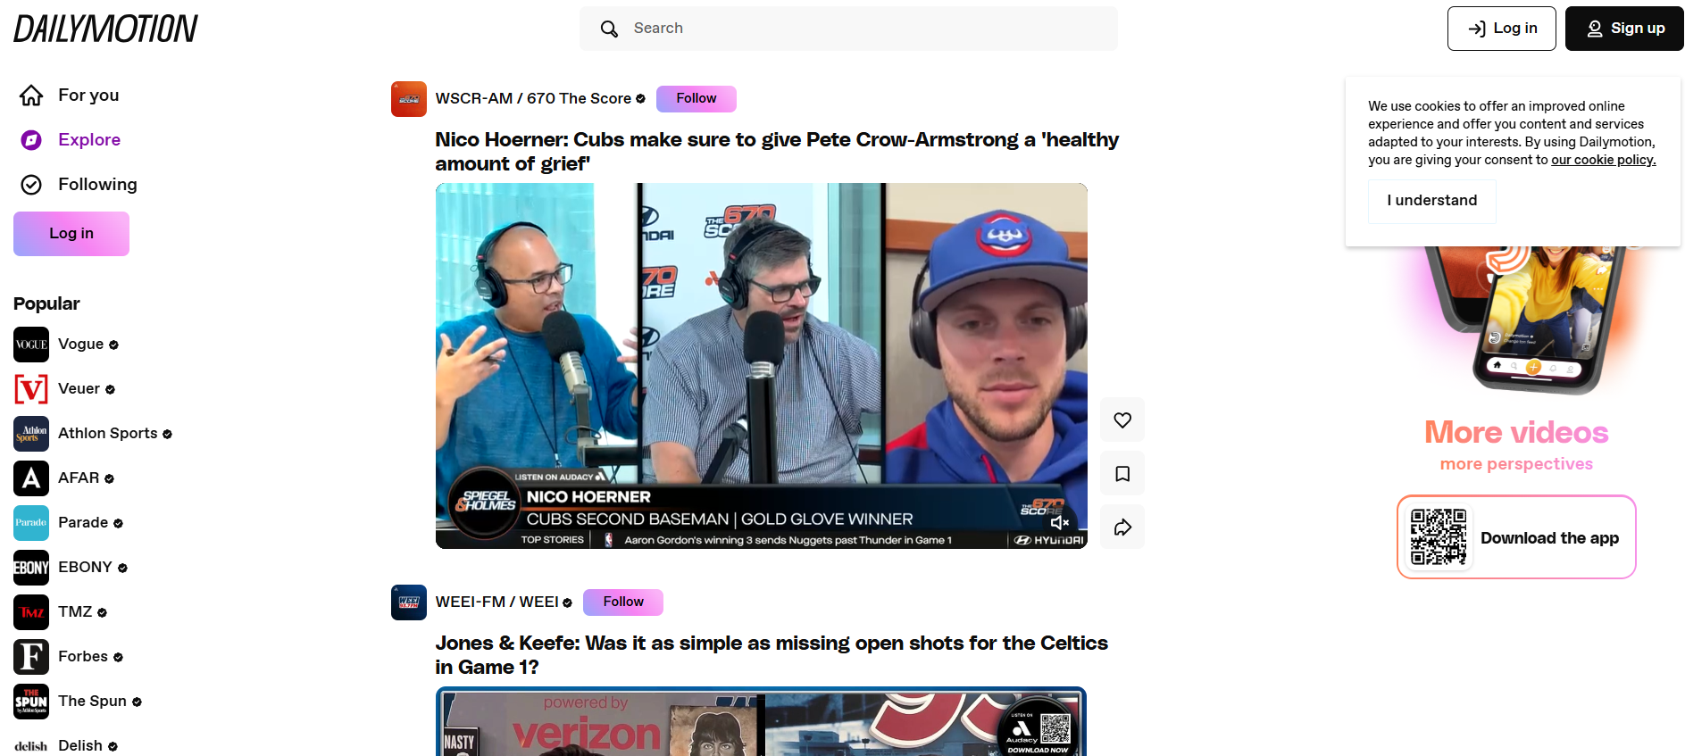1685x756 pixels.
Task: Click the Dailymotion logo
Action: [105, 29]
